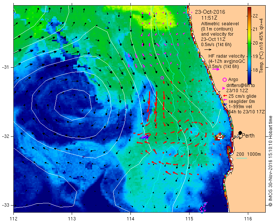Click the -31 latitude axis label
This screenshot has width=275, height=223.
[5, 67]
